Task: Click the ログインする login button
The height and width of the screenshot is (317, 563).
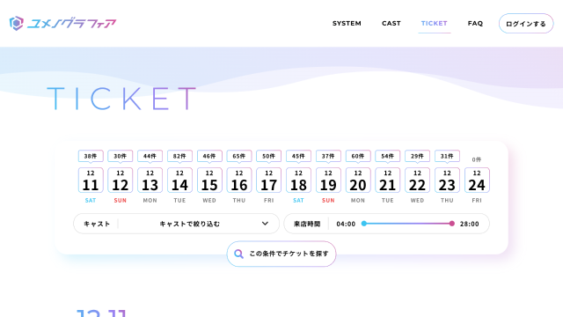Action: pos(526,24)
